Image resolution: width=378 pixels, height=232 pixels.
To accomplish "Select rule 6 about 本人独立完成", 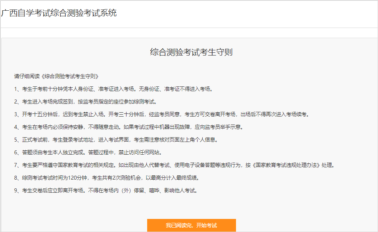I will coord(88,152).
